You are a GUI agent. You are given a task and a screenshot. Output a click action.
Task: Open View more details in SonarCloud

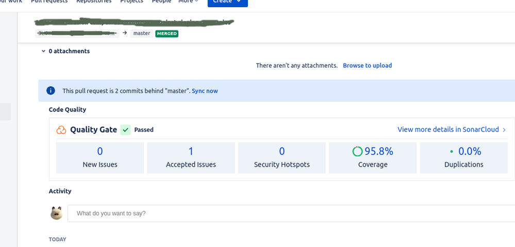point(448,129)
